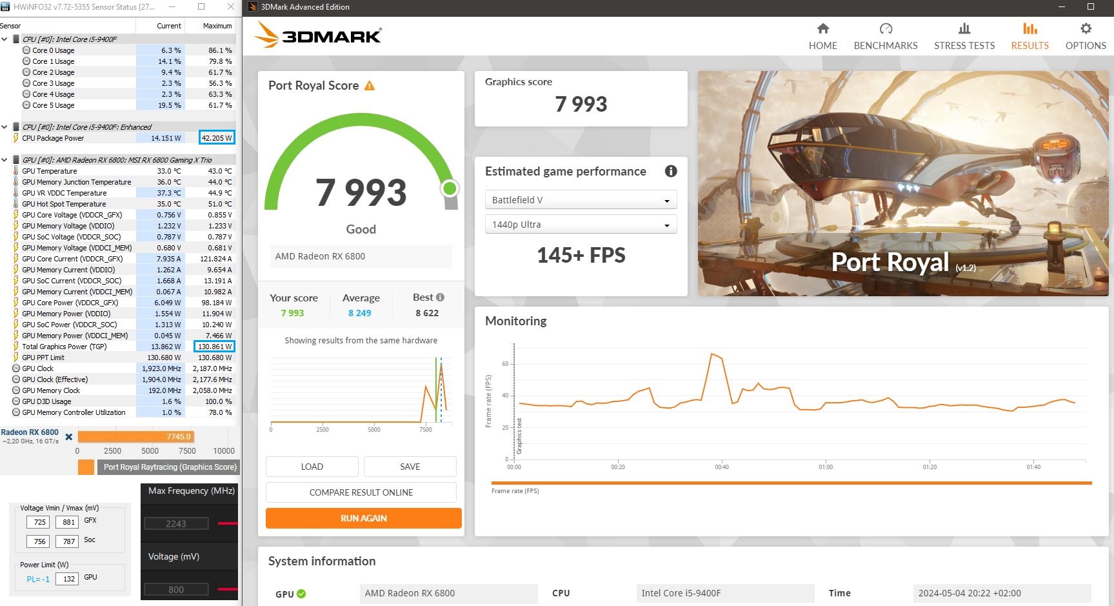Click the warning triangle next to Port Royal Score
Image resolution: width=1114 pixels, height=606 pixels.
370,86
